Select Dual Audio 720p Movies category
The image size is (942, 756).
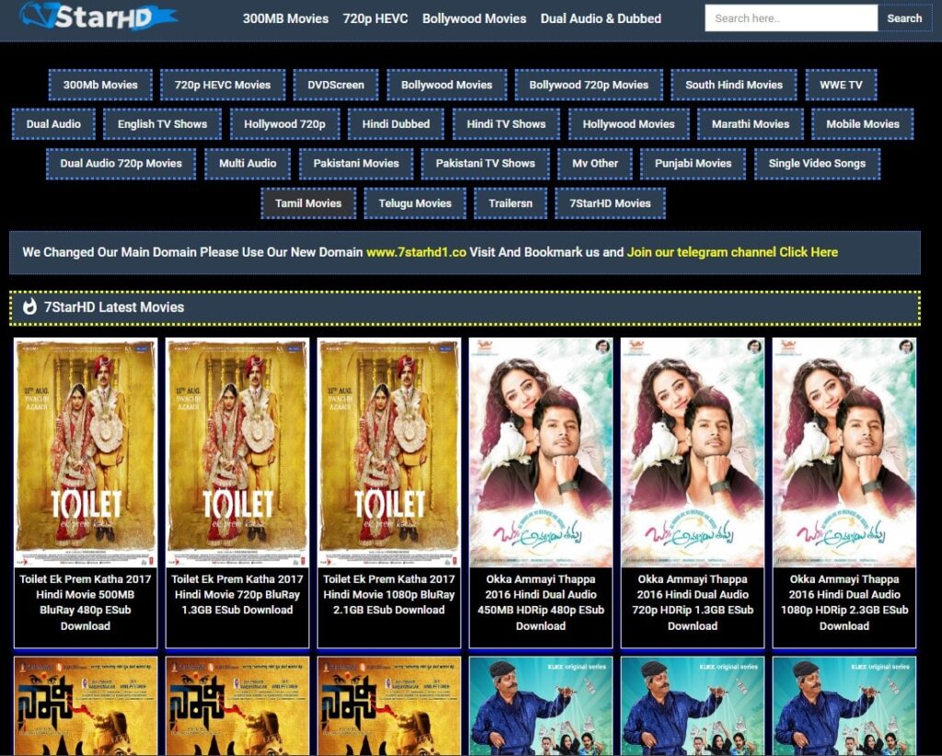pos(121,164)
